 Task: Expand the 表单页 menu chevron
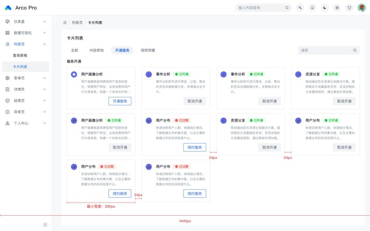point(44,78)
